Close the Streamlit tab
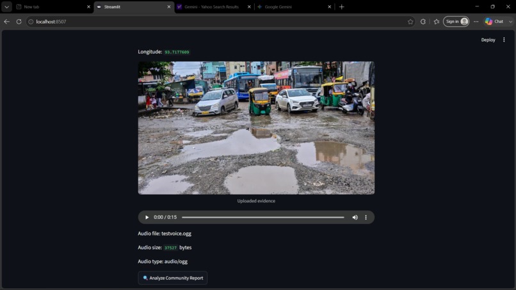This screenshot has height=290, width=516. [x=169, y=6]
